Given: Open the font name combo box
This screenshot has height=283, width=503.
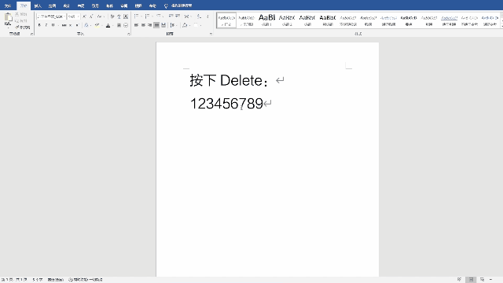Looking at the screenshot, I should click(x=51, y=17).
